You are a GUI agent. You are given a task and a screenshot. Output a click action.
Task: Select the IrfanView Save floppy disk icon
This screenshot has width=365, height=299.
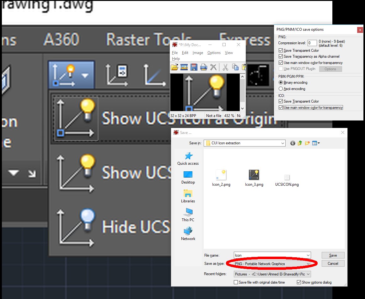click(x=194, y=67)
